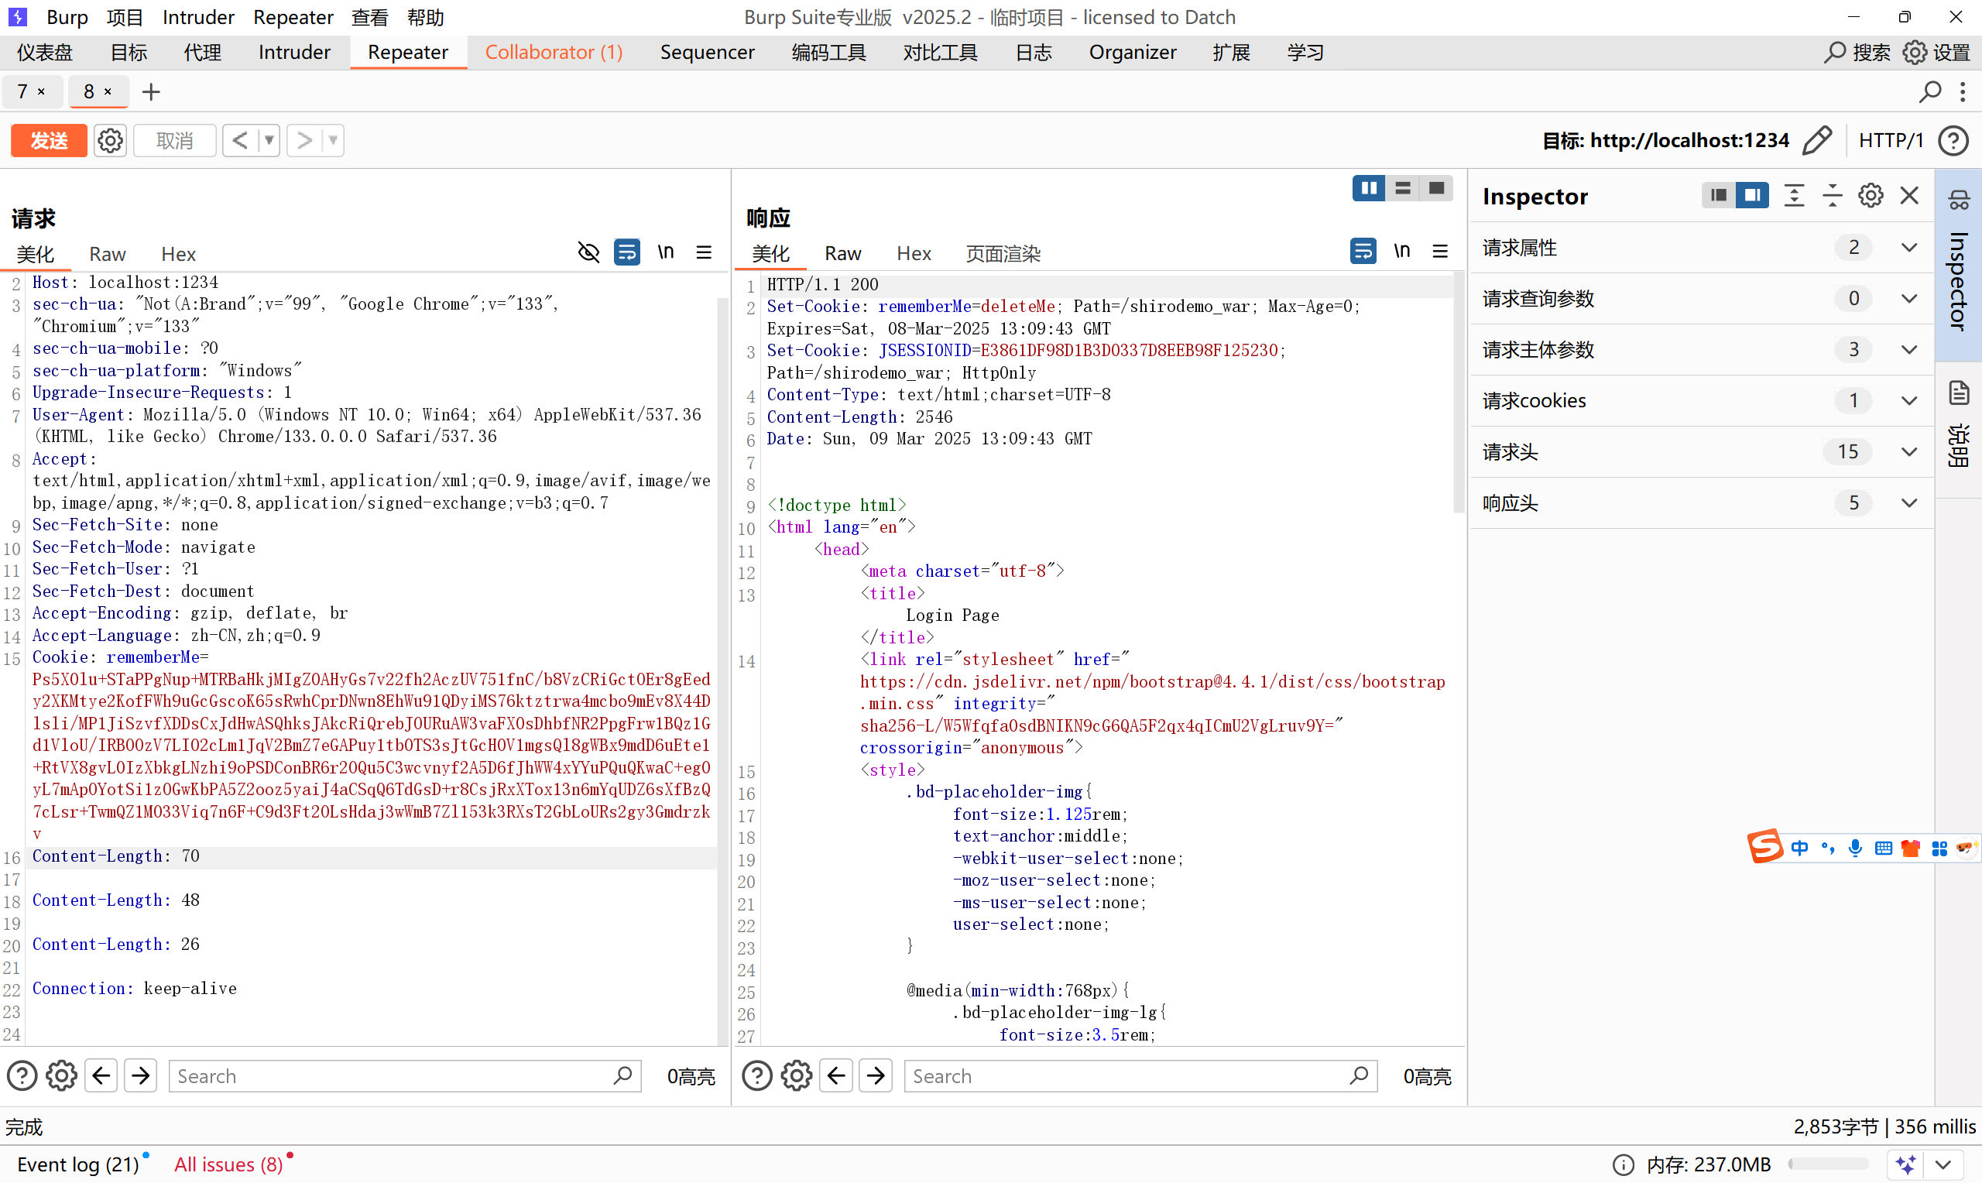The height and width of the screenshot is (1183, 1982).
Task: Open response editor hamburger menu
Action: pos(1440,251)
